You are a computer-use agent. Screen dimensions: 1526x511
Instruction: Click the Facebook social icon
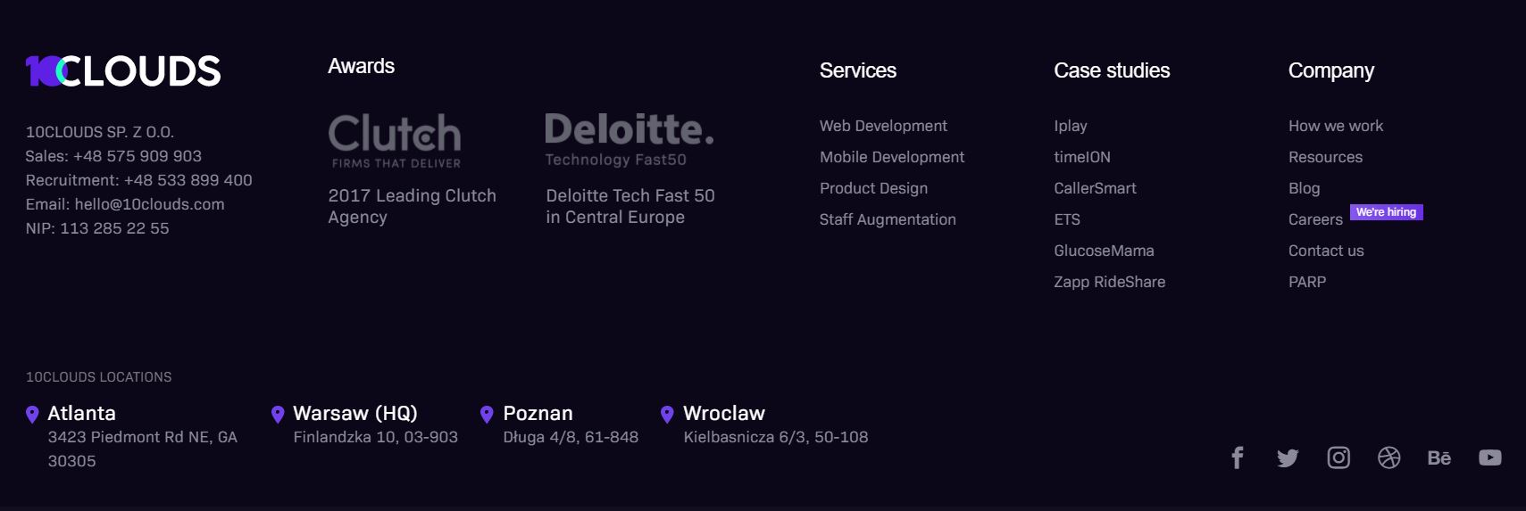click(1237, 457)
